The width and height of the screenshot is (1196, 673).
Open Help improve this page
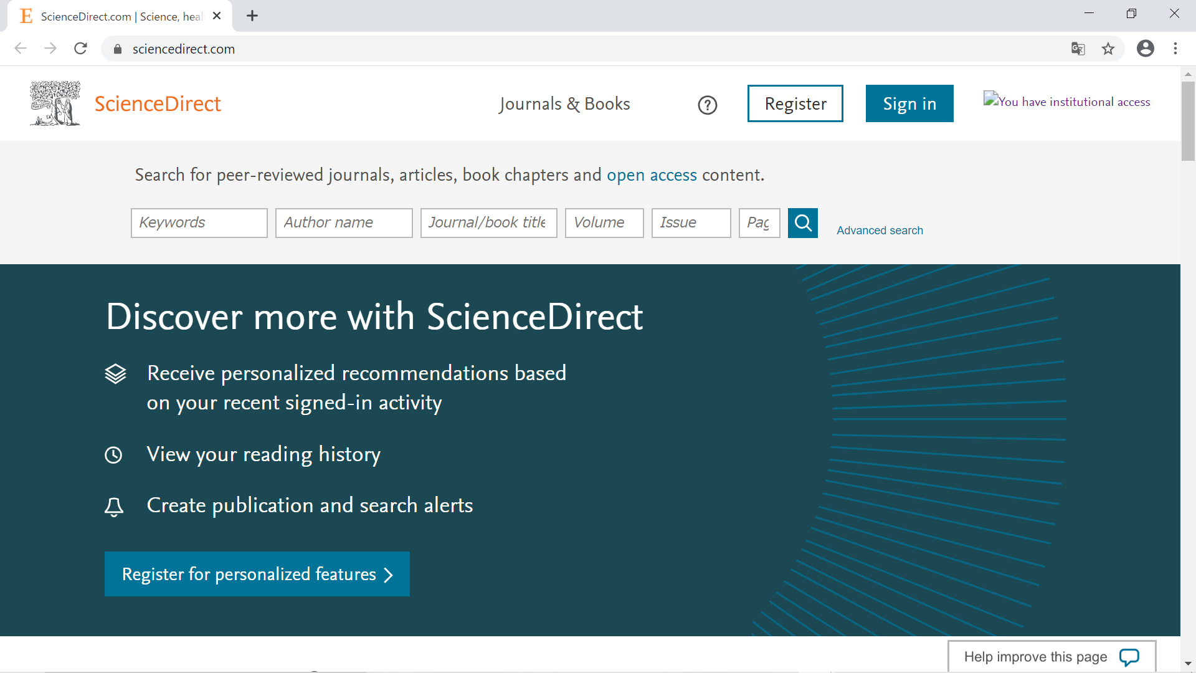coord(1052,657)
